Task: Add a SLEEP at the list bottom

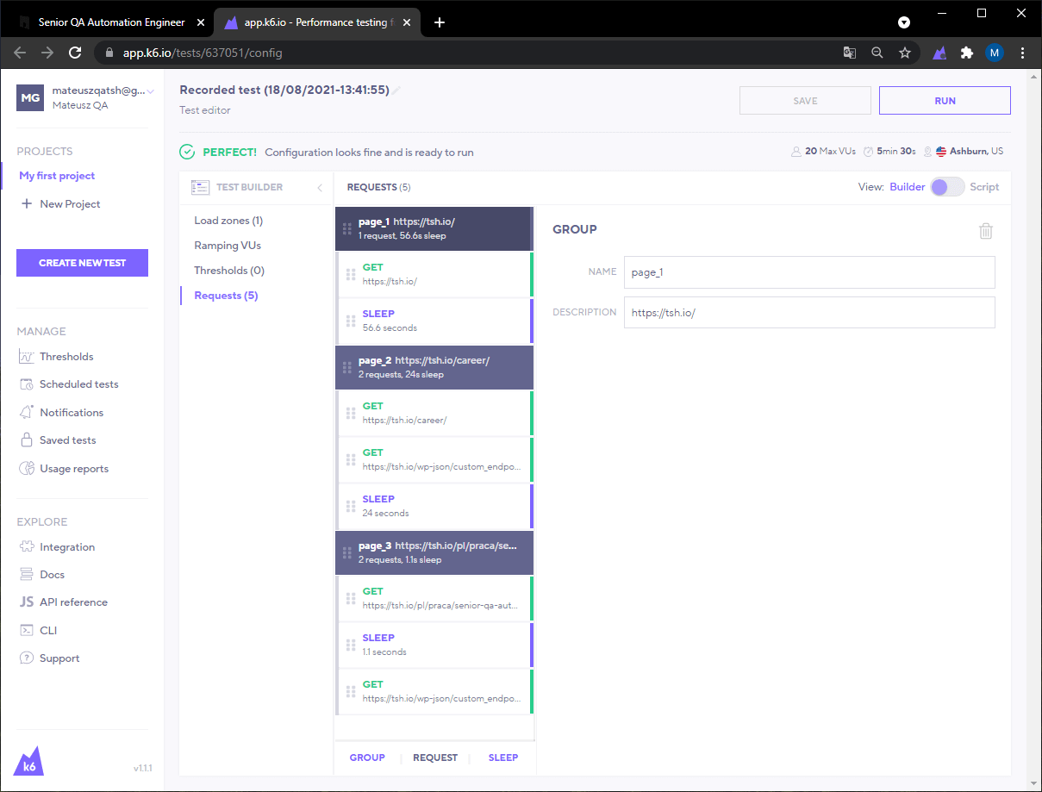Action: [x=503, y=758]
